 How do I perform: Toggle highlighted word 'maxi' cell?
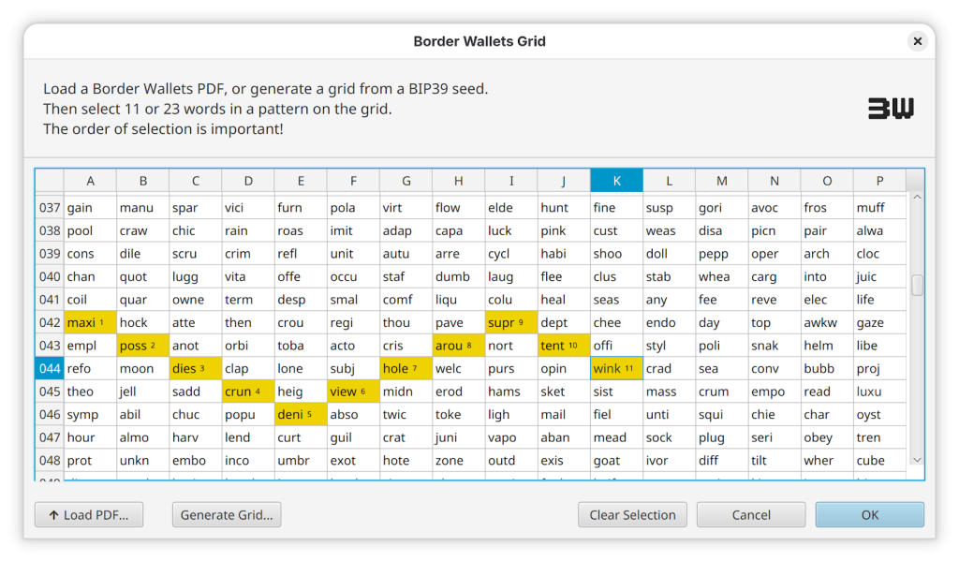coord(90,323)
